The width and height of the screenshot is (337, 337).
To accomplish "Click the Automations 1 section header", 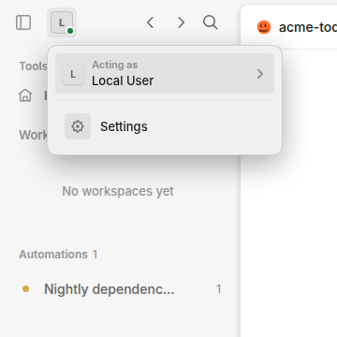I will coord(58,255).
